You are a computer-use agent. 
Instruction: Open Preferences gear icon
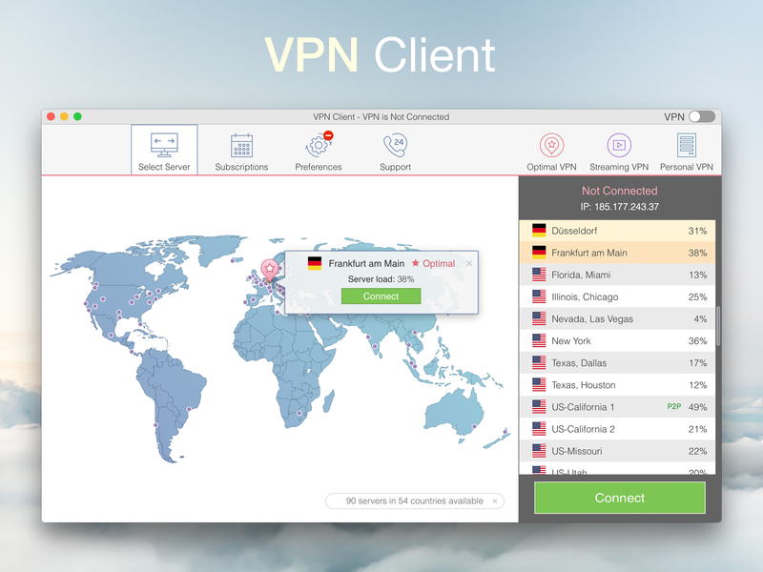tap(320, 144)
